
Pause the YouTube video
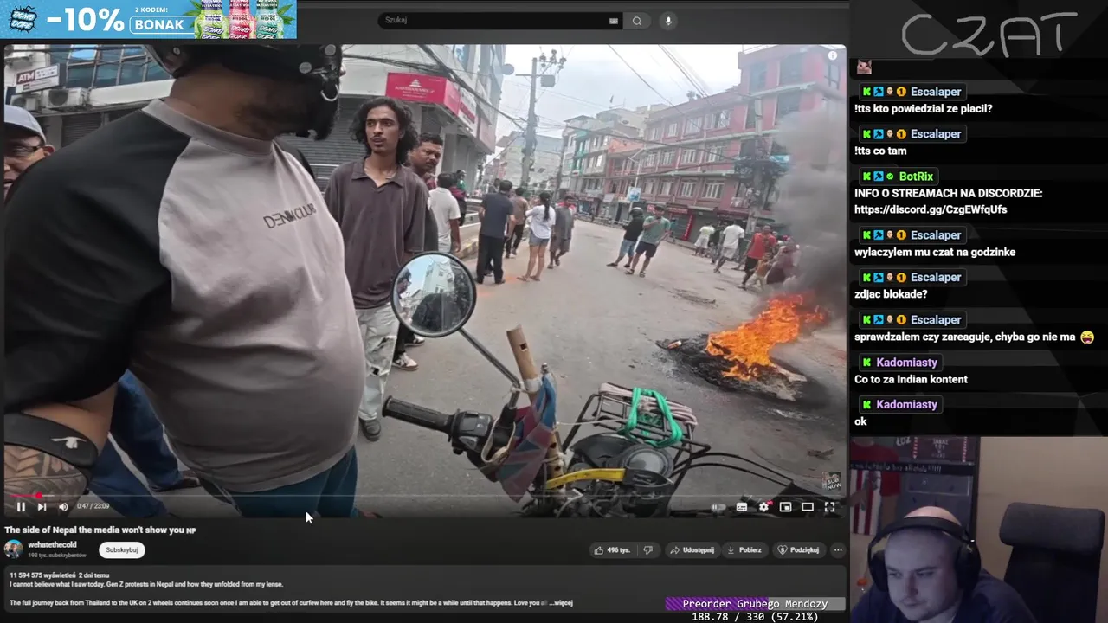(21, 507)
